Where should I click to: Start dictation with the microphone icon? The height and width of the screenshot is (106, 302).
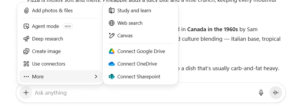261,93
